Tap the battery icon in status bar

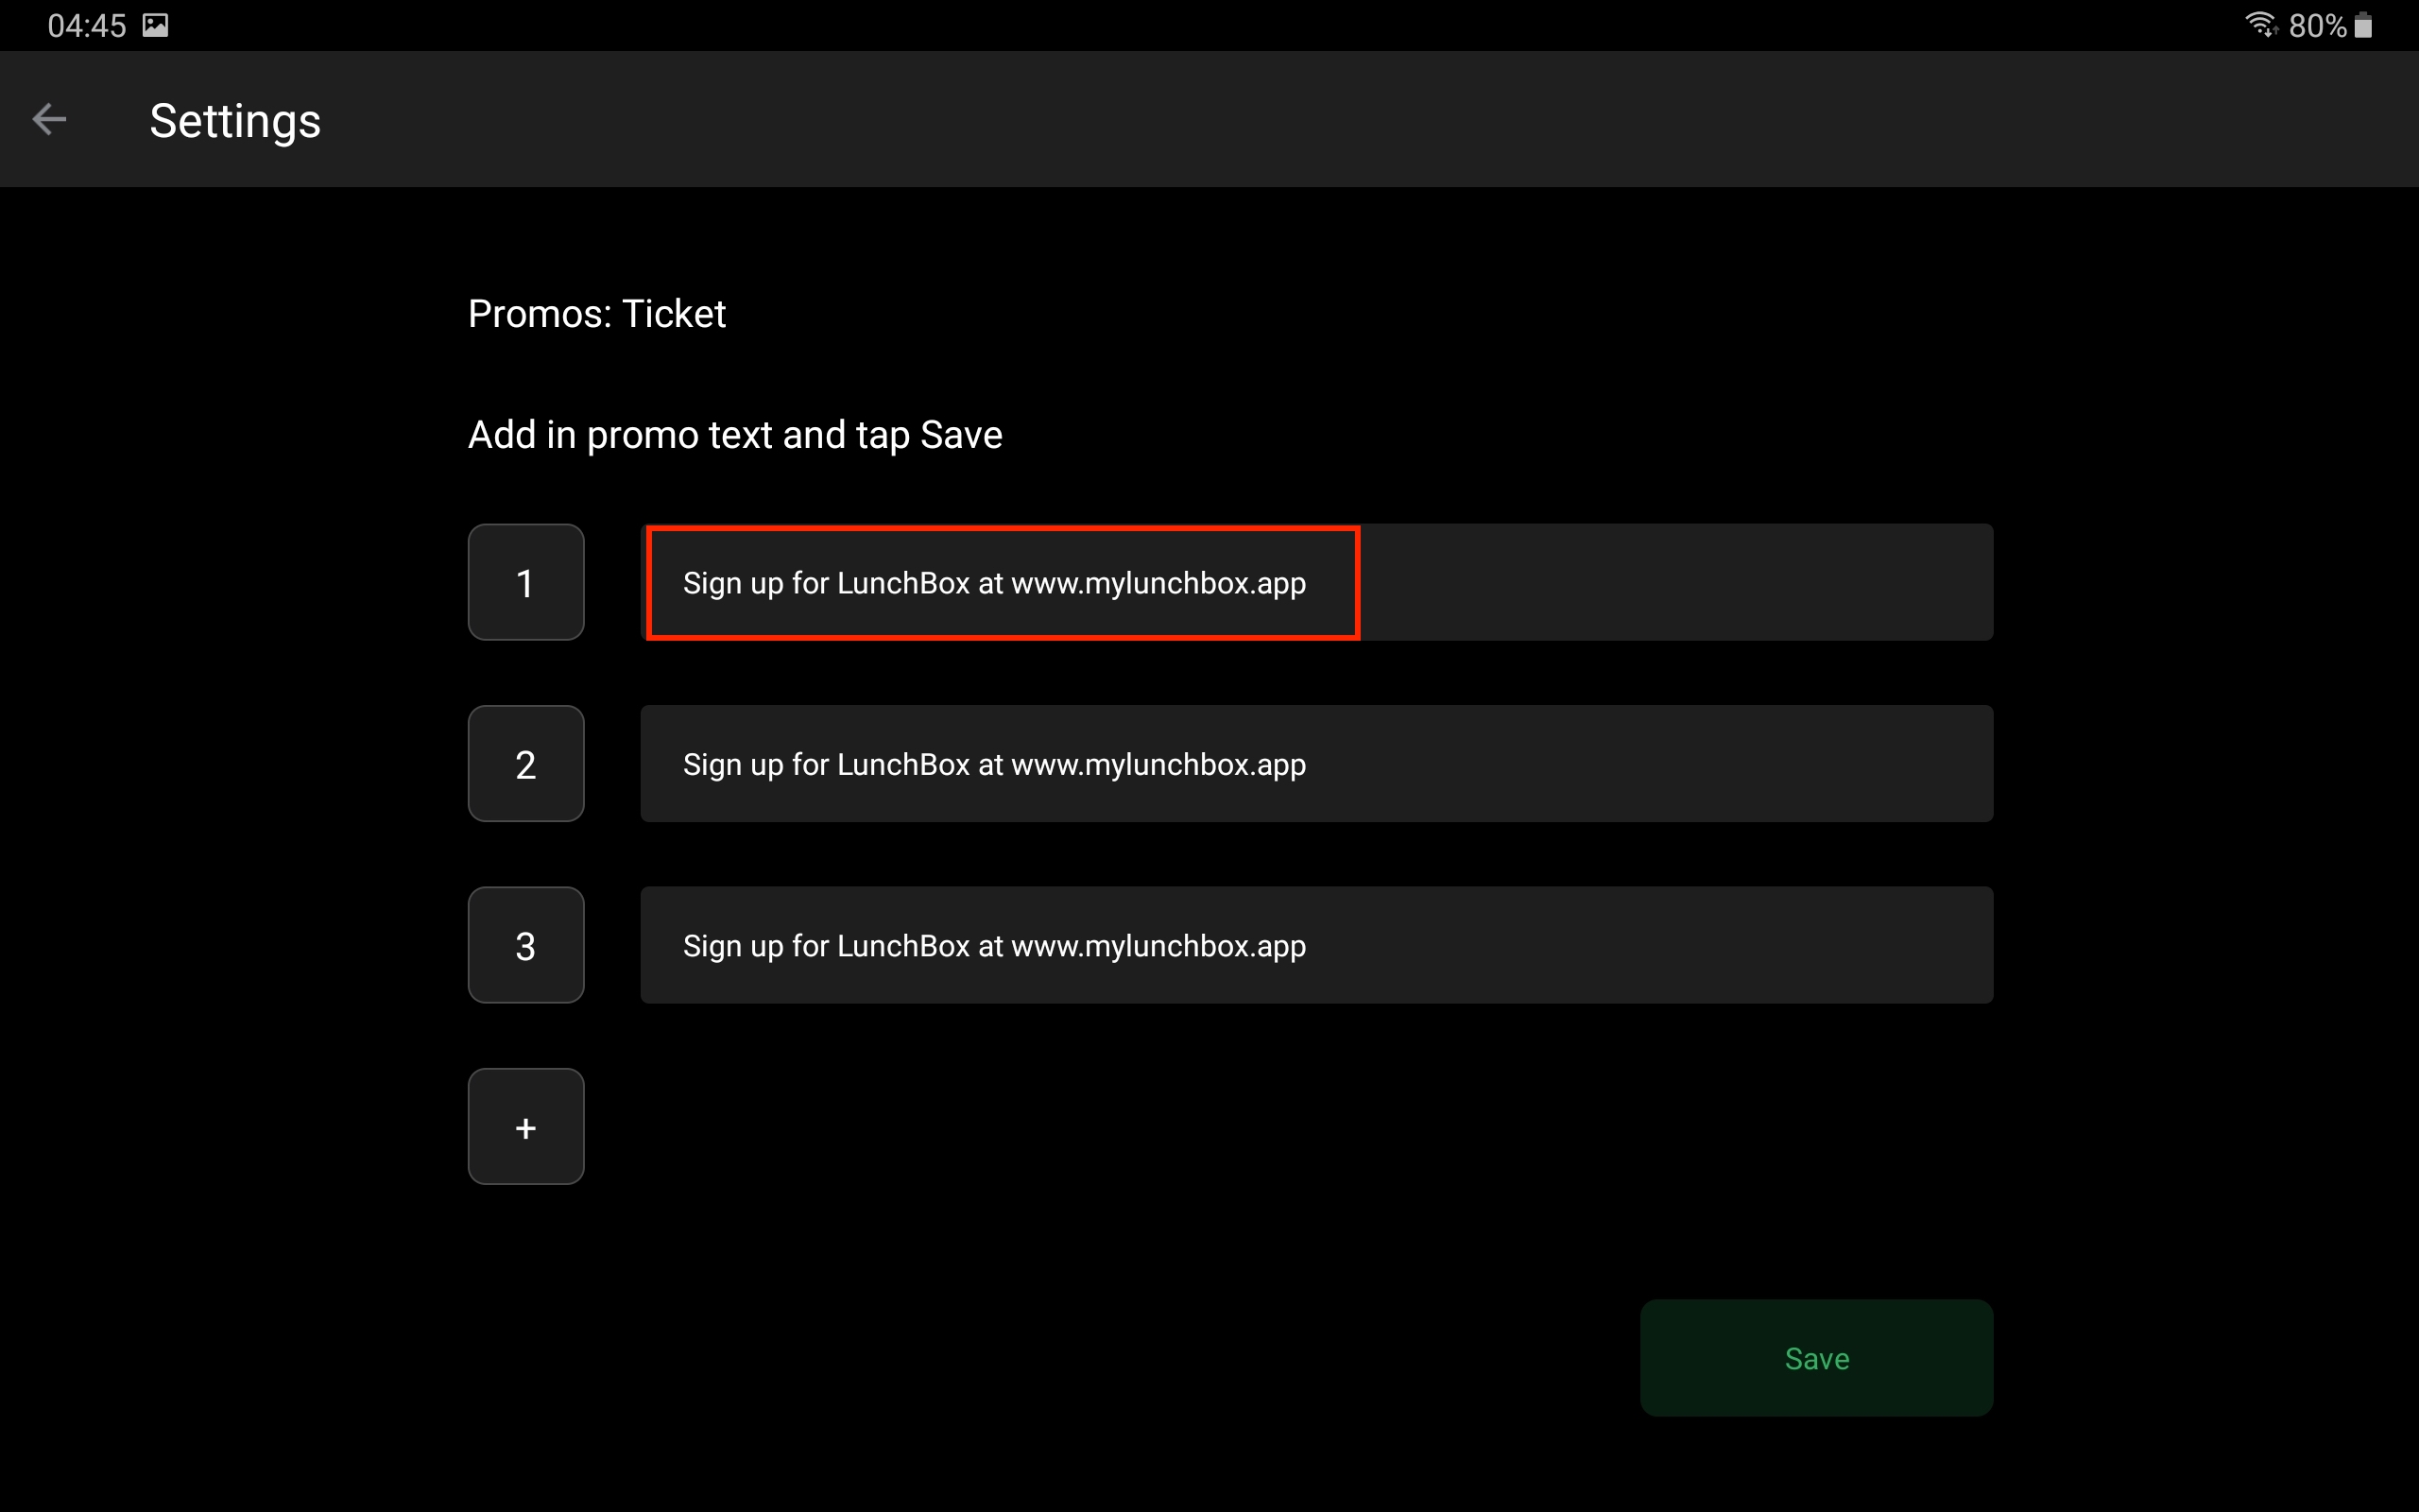coord(2363,24)
